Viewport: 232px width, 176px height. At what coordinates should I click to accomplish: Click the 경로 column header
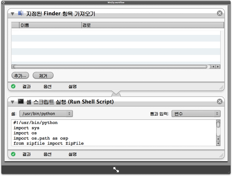click(152, 25)
